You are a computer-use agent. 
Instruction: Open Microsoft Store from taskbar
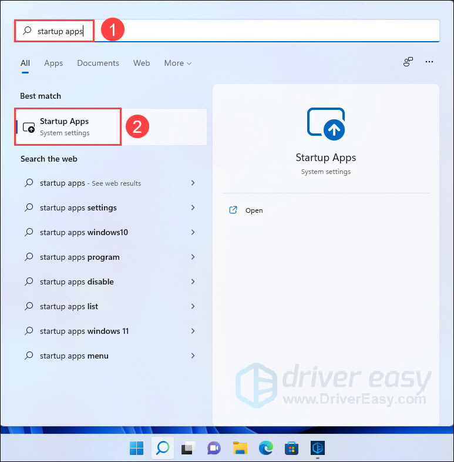coord(291,448)
